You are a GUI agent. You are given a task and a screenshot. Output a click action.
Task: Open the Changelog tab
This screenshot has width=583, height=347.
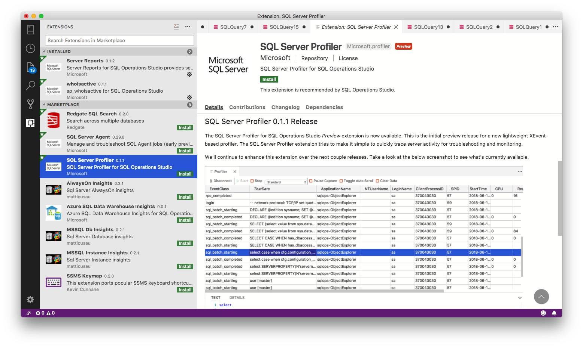[285, 107]
